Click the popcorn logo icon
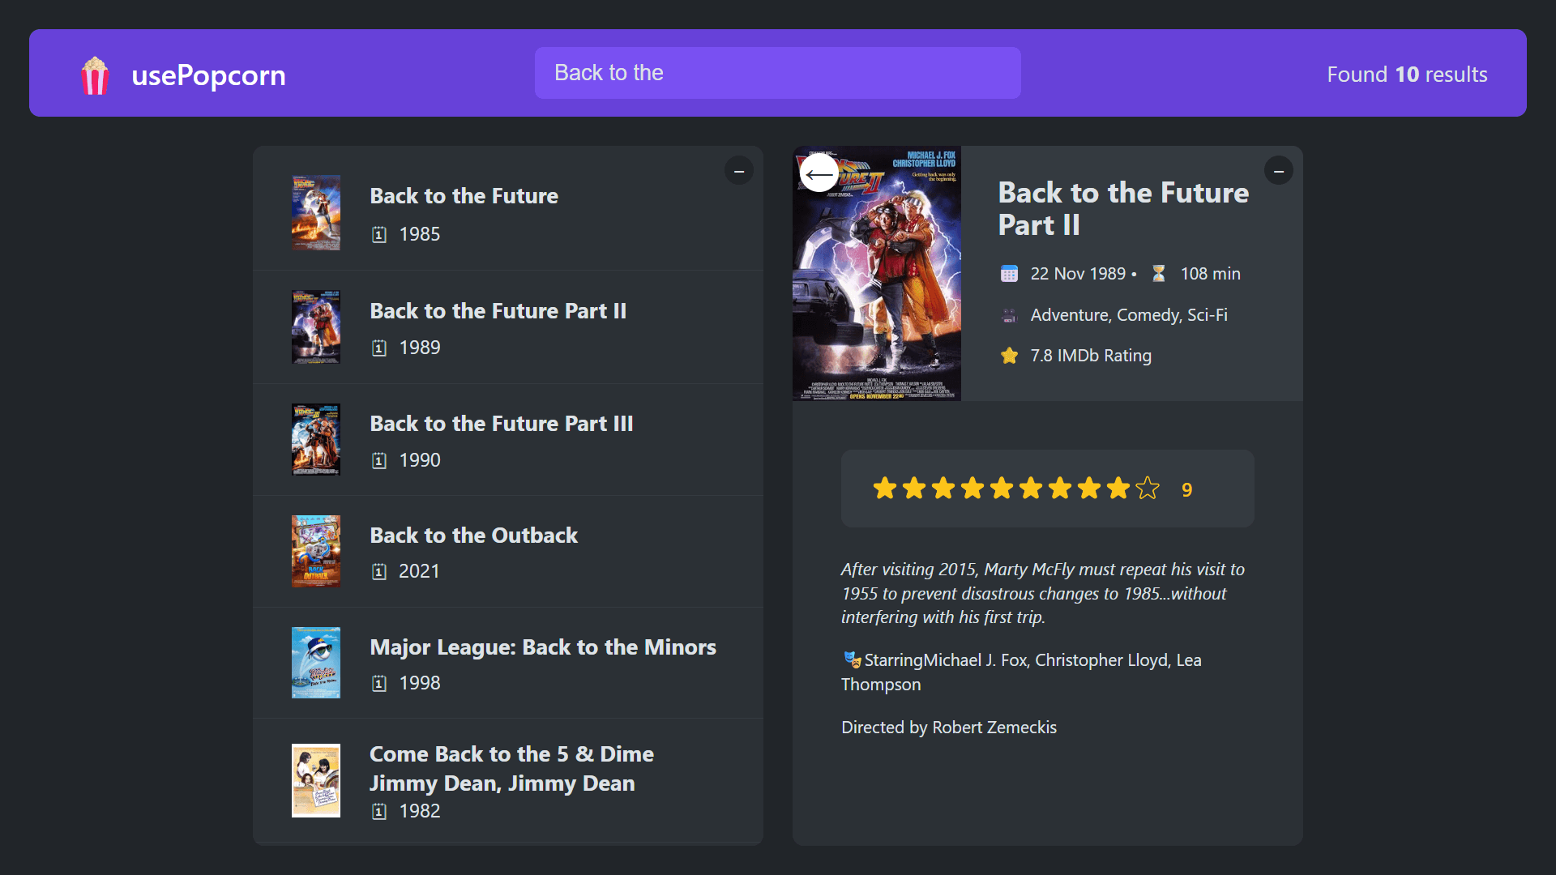The image size is (1556, 875). pyautogui.click(x=95, y=75)
